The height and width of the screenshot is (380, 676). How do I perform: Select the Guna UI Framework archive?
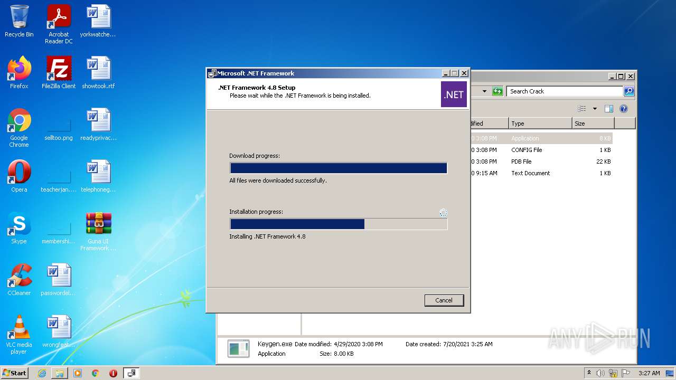[x=98, y=231]
